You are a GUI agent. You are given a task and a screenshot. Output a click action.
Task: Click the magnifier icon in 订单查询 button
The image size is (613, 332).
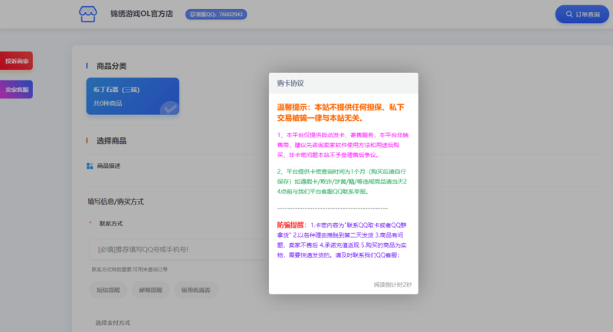coord(569,15)
